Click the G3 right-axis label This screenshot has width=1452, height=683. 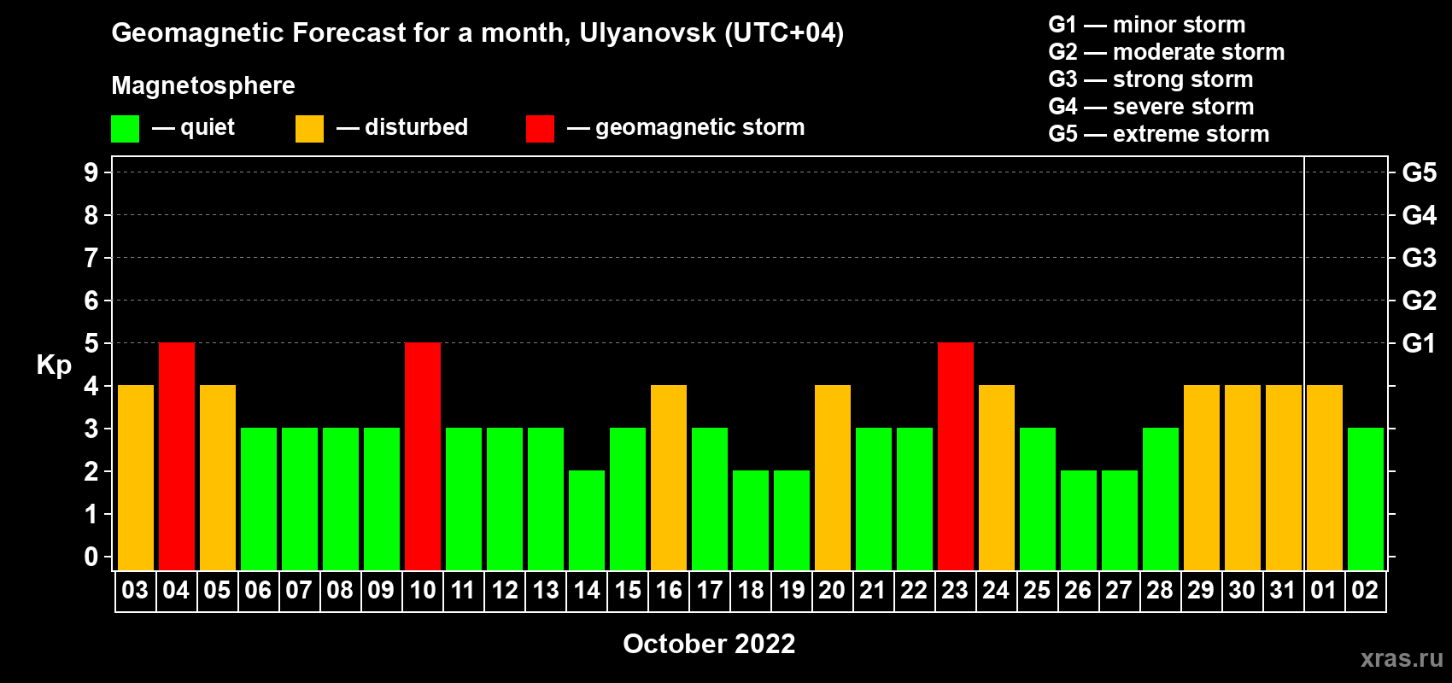coord(1419,258)
